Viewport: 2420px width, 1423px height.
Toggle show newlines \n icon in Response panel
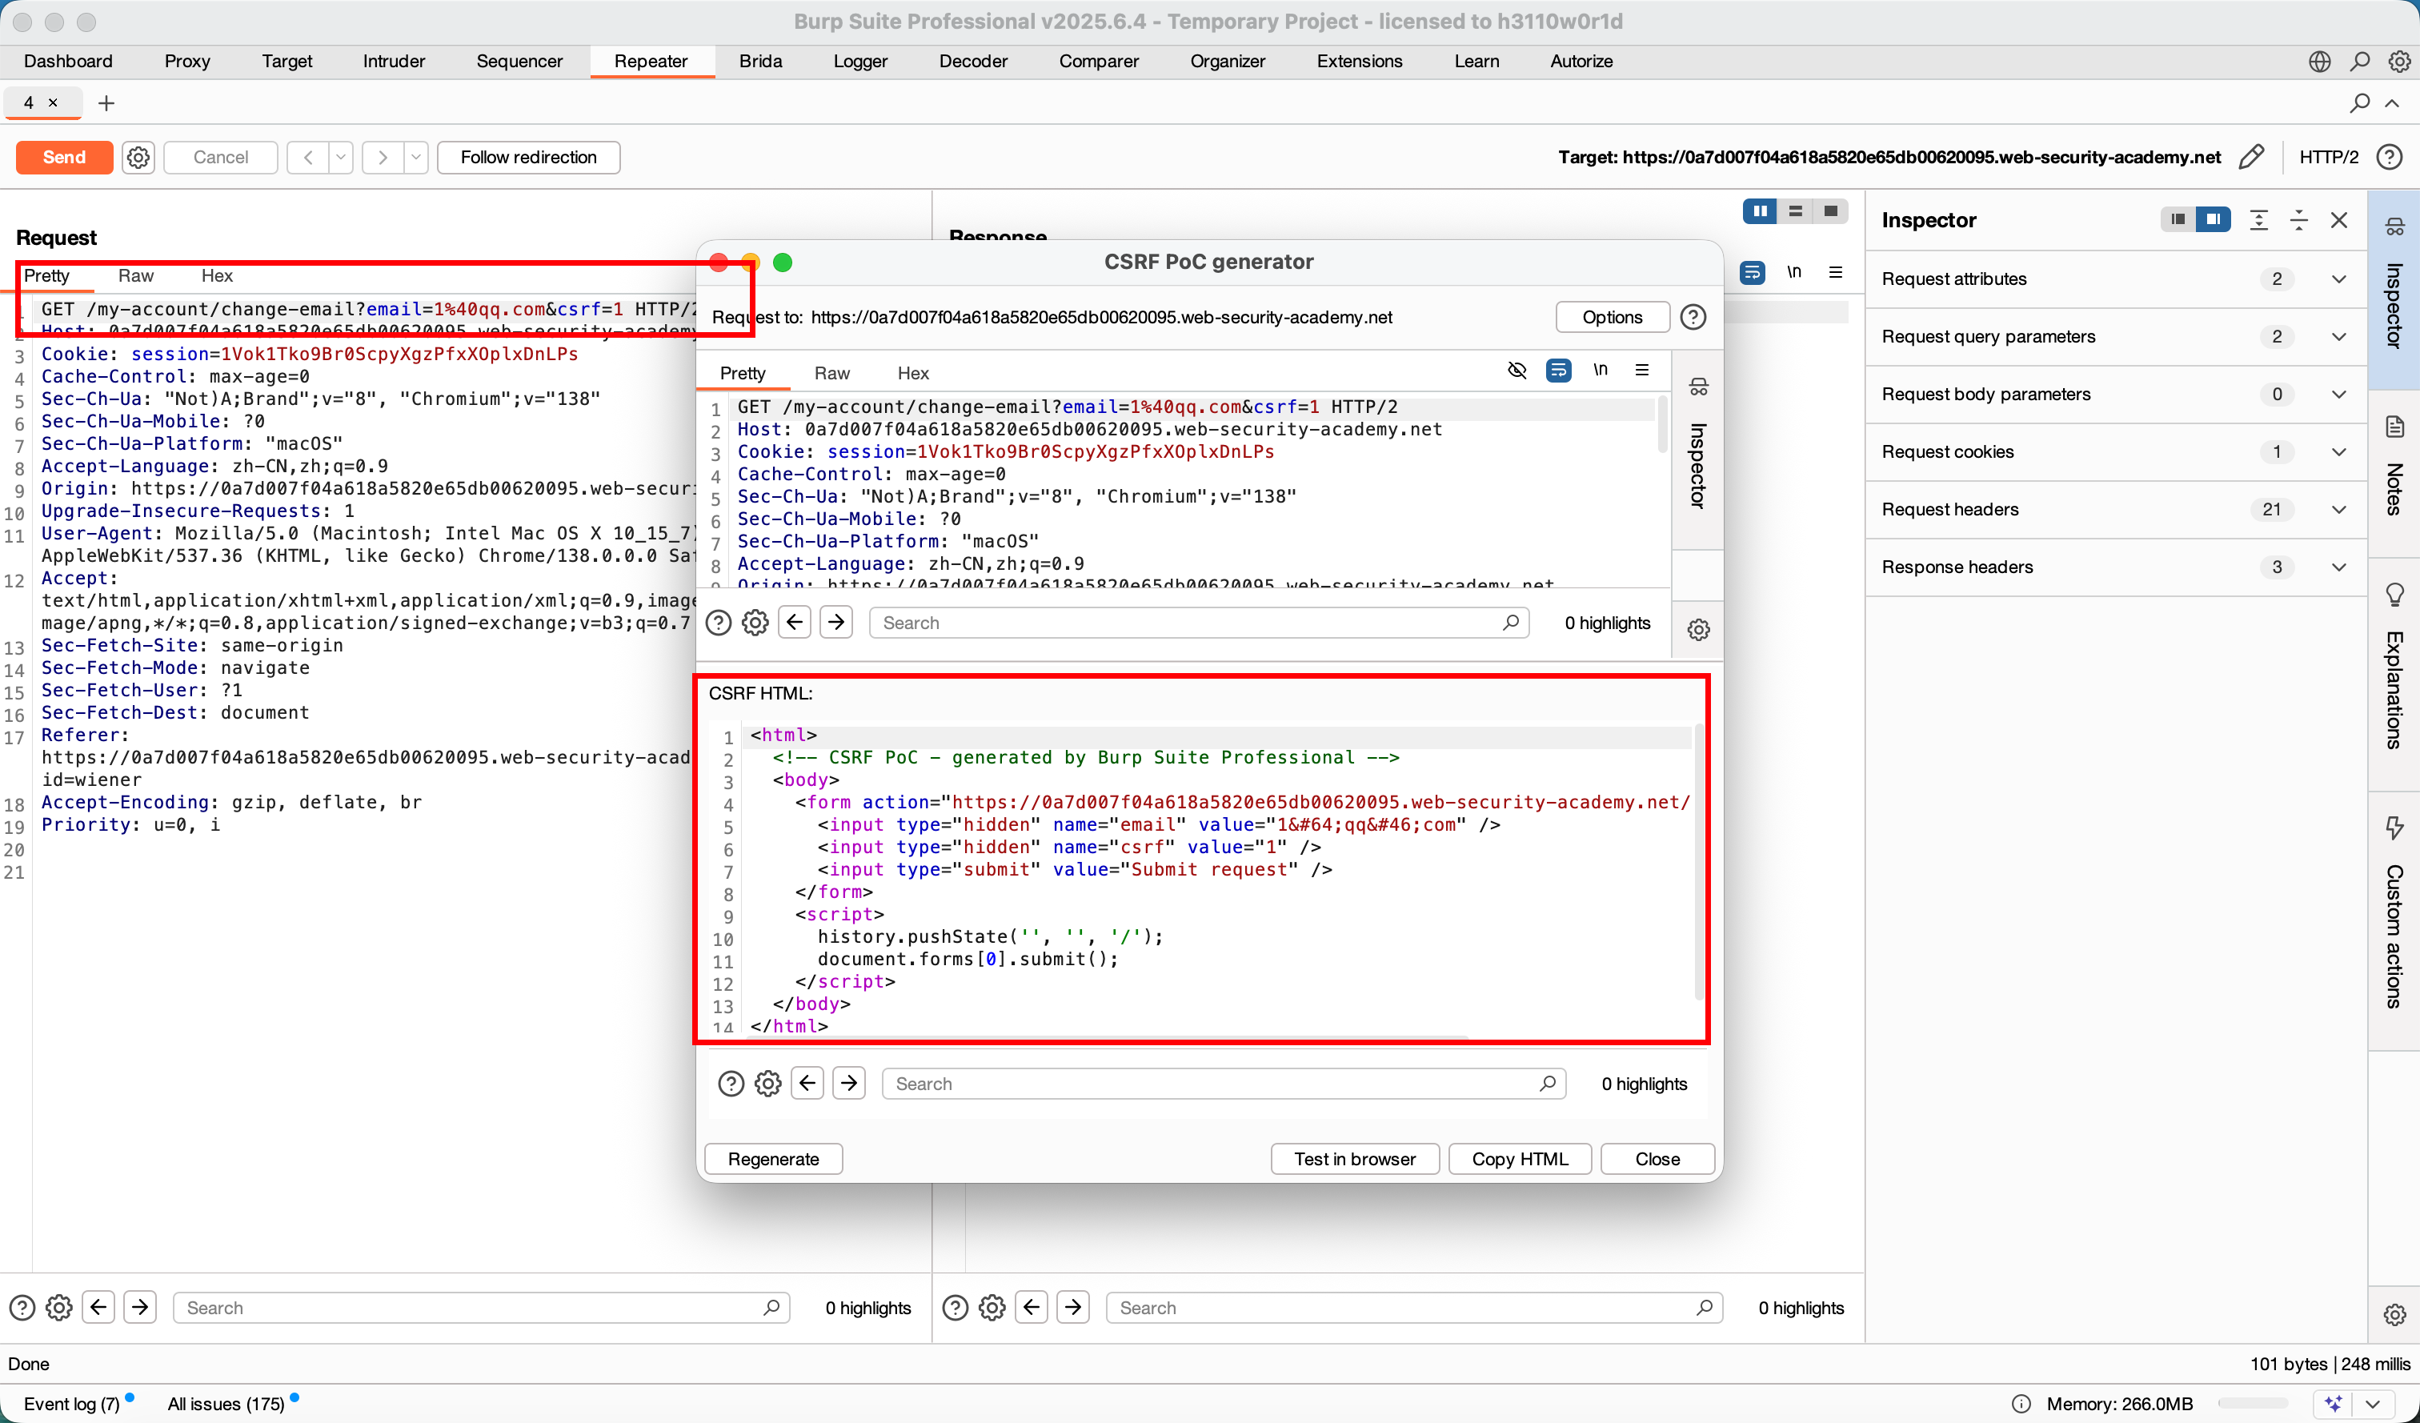1793,273
